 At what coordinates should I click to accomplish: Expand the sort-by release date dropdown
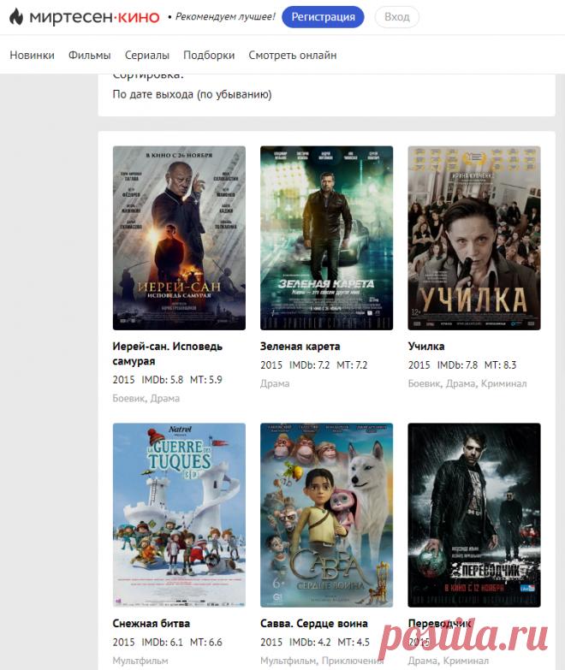tap(193, 94)
